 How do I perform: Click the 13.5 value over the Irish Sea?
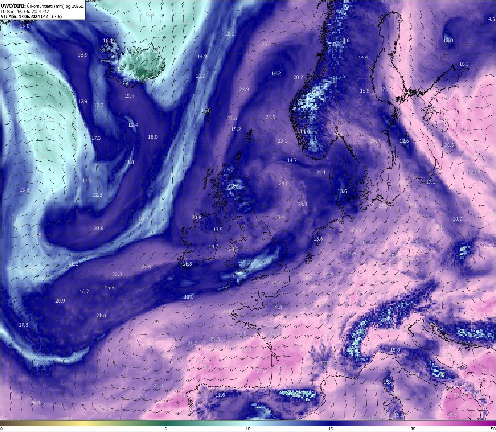pyautogui.click(x=218, y=230)
